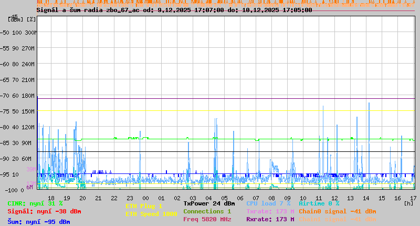Click the "TxPower 24 dBm" legend label
The image size is (420, 226).
pos(209,203)
